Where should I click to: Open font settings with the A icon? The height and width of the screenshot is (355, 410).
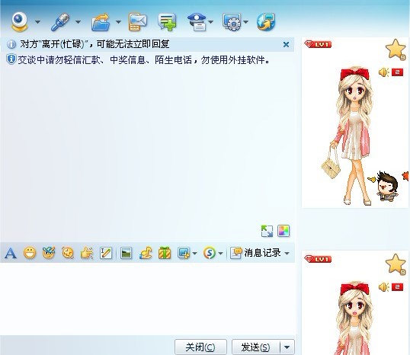coord(11,253)
